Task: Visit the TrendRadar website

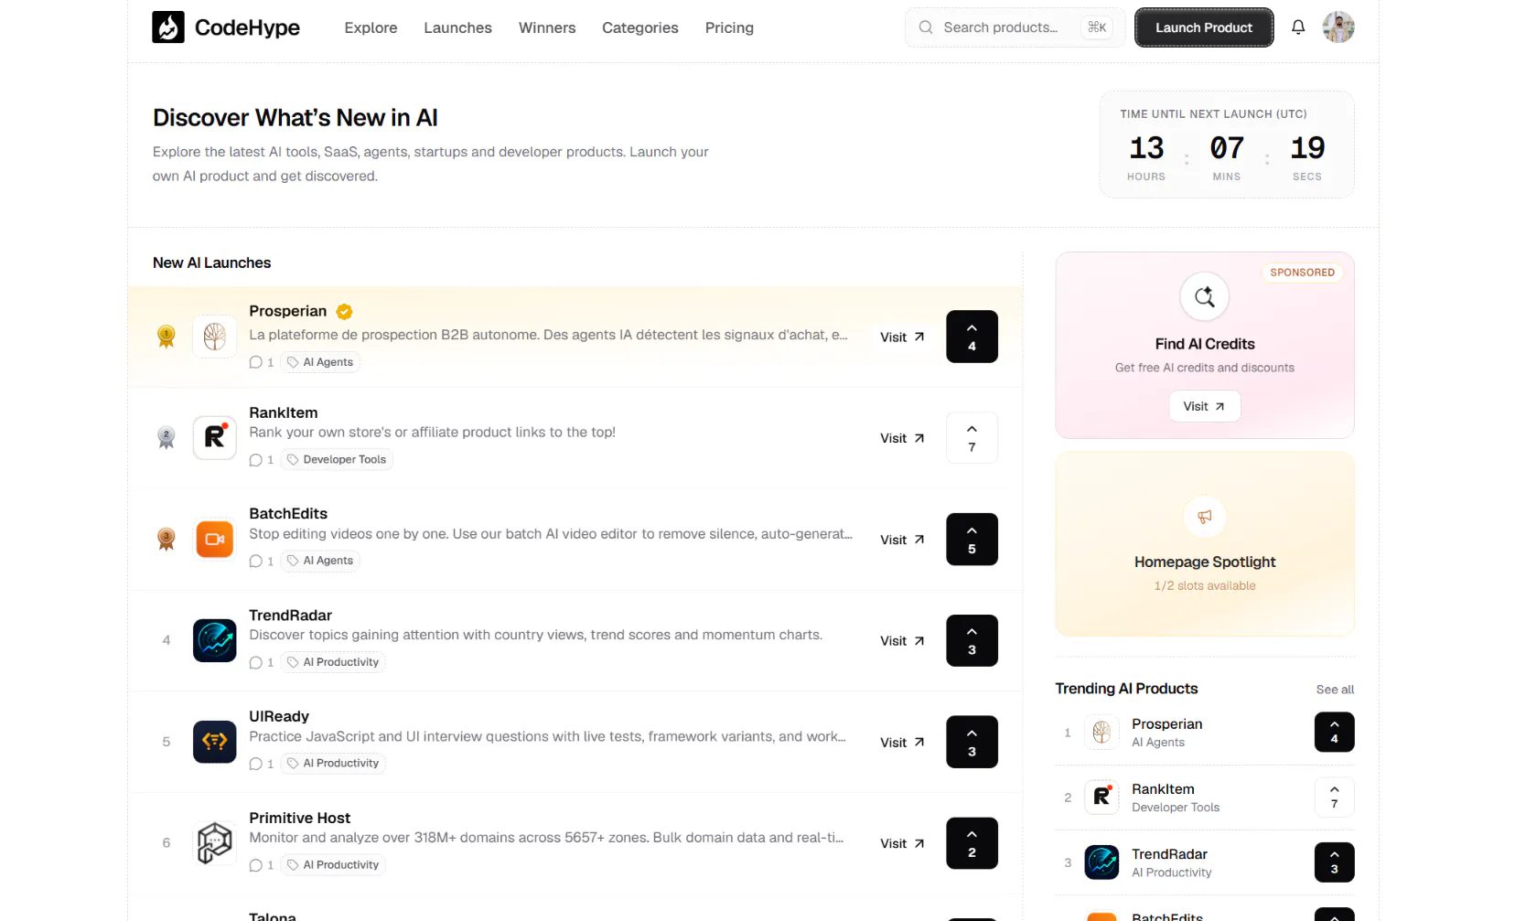Action: pos(902,641)
